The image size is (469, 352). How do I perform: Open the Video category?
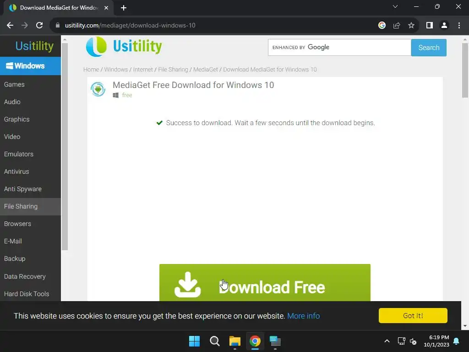[x=30, y=137]
